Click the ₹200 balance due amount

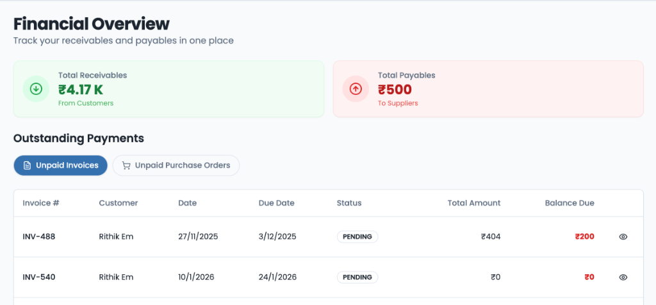tap(584, 236)
